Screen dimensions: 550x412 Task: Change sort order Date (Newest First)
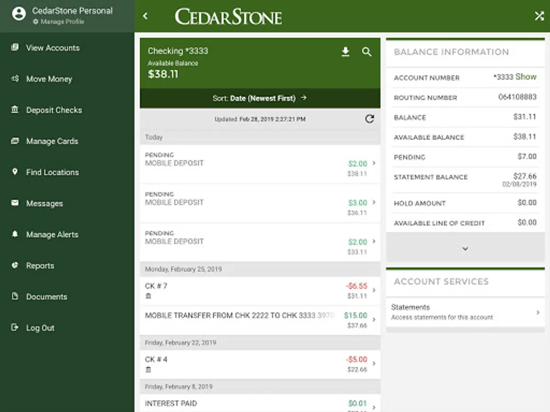tap(260, 98)
